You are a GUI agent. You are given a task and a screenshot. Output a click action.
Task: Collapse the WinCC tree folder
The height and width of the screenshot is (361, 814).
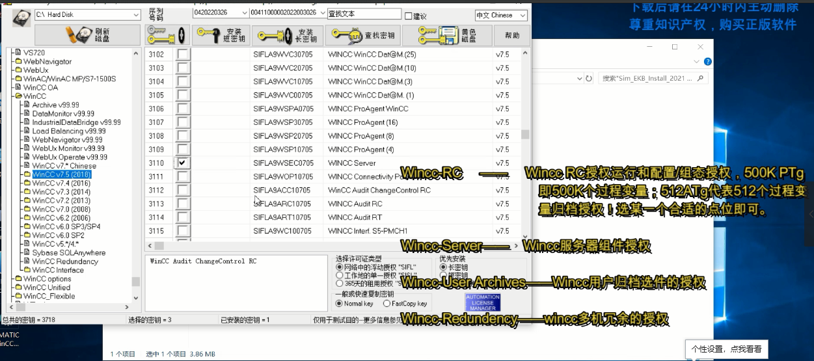tap(18, 96)
